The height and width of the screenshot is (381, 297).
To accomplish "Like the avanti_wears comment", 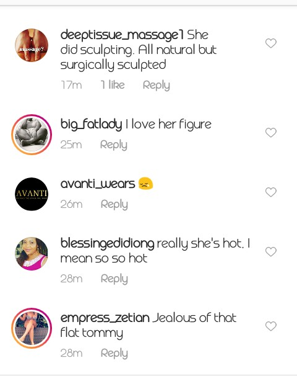I will coord(271,192).
